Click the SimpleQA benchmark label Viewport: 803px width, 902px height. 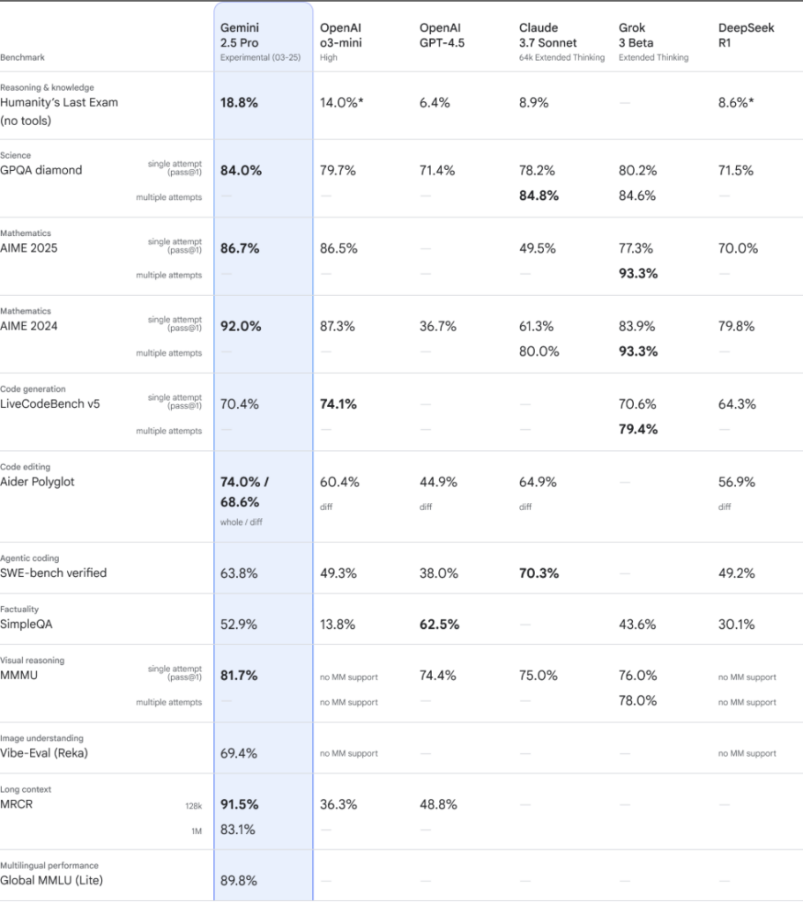click(26, 625)
